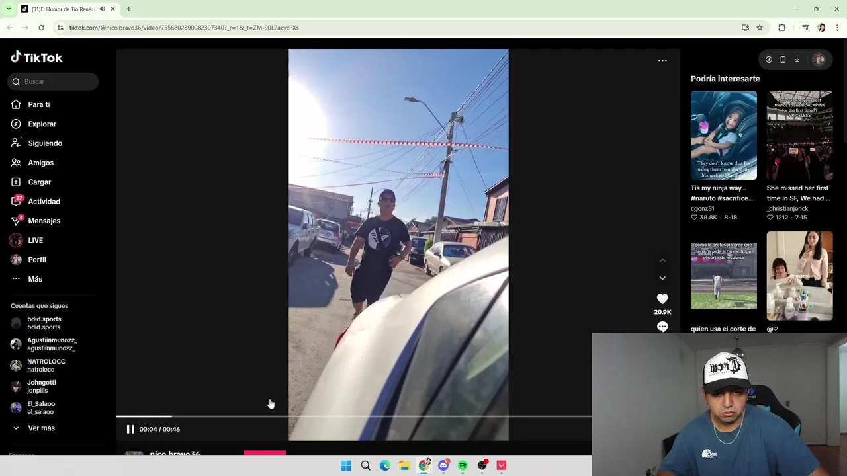Open the three-dot video options menu
The width and height of the screenshot is (847, 476).
coord(662,61)
